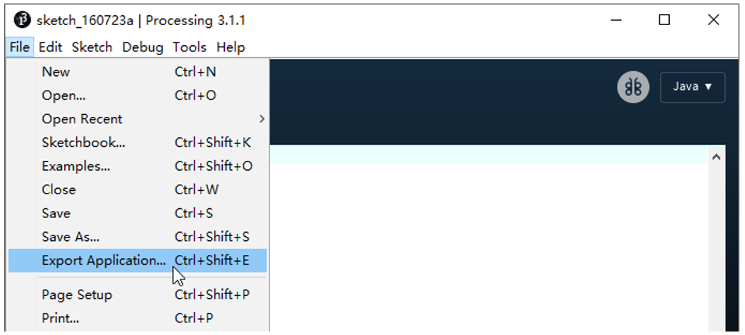
Task: Select Close in the File menu
Action: pos(137,189)
